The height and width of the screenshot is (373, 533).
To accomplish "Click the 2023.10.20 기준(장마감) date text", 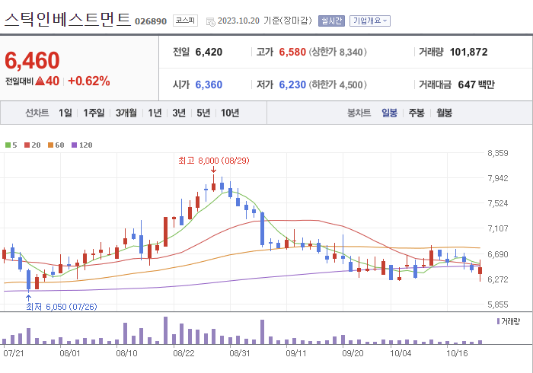I will (264, 21).
